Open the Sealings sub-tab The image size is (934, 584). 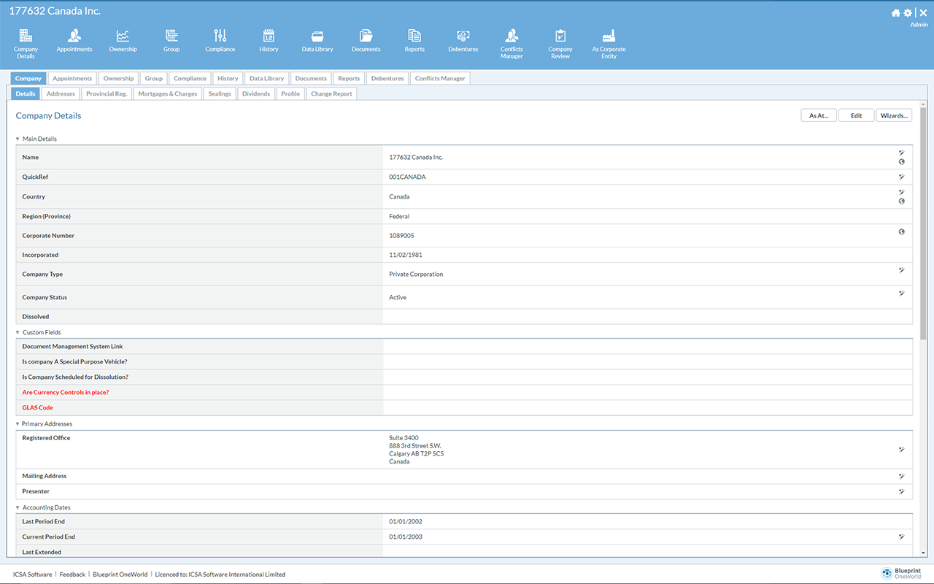point(220,93)
